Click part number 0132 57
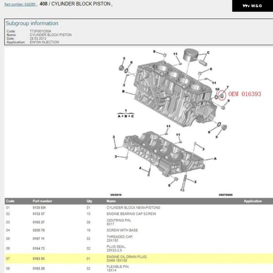273x273 pixels. coord(39,213)
